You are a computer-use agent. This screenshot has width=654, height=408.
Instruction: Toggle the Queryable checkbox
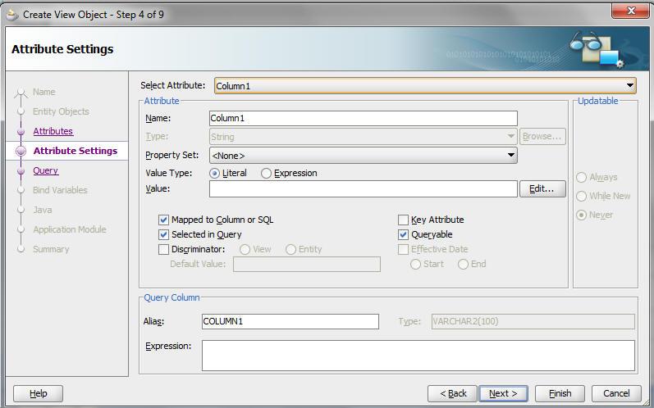(x=403, y=235)
